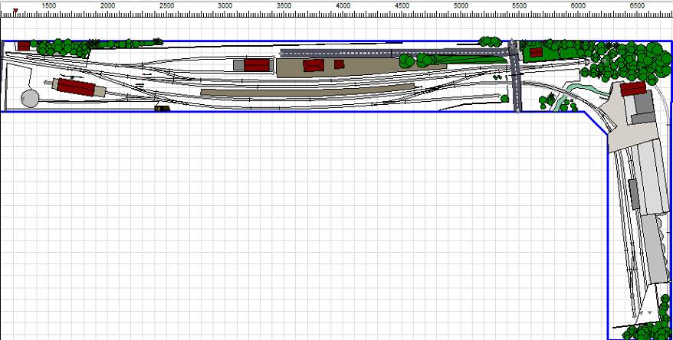
Task: Select the red house on green lawn
Action: [536, 52]
